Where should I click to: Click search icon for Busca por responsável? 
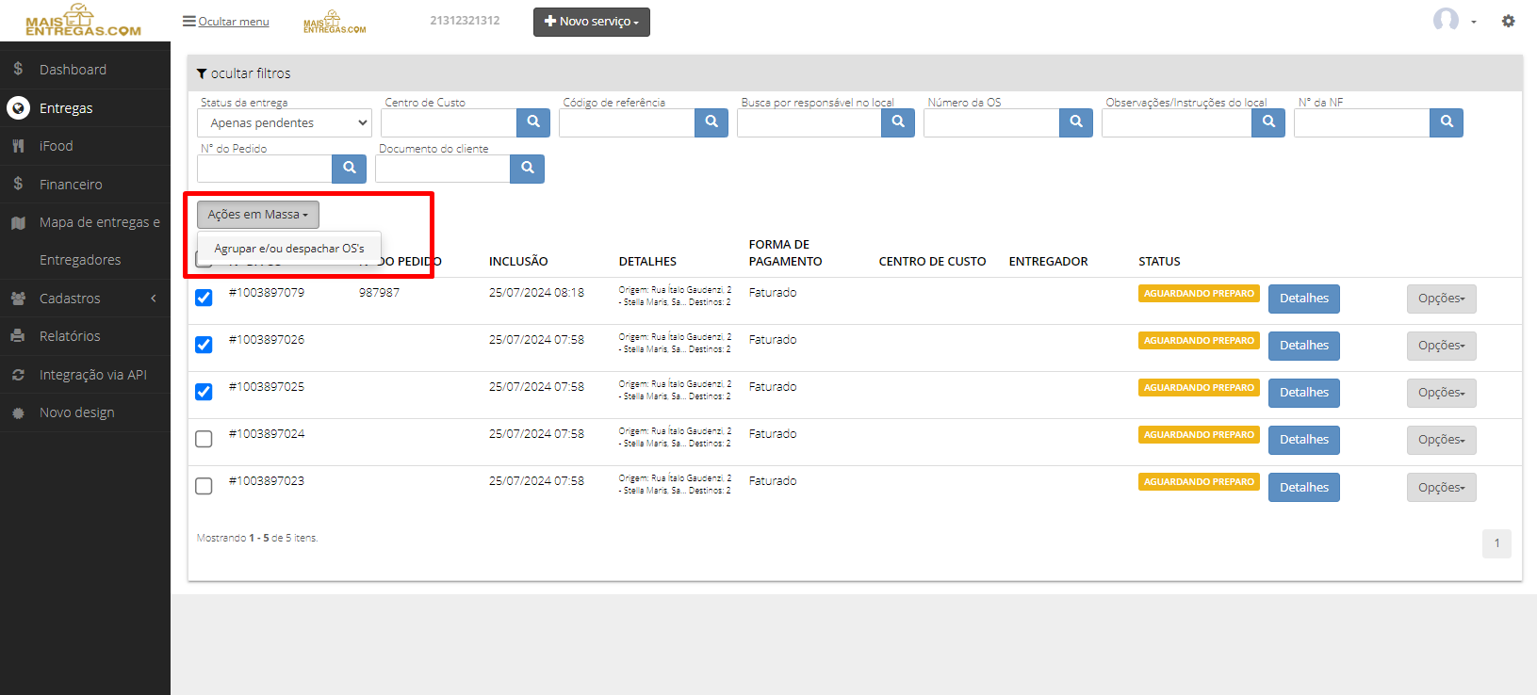[898, 122]
